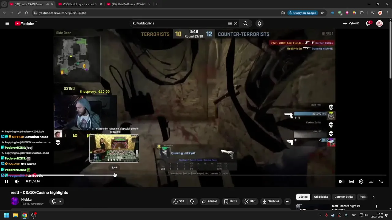
Task: Pause the video
Action: click(x=6, y=182)
